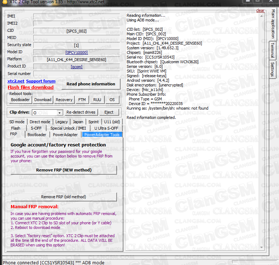
Task: Open the Terminal side tab
Action: coord(273,50)
